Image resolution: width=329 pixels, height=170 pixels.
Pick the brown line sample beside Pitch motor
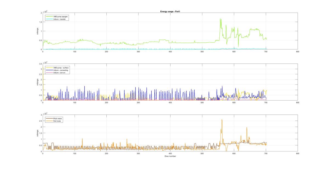click(x=49, y=118)
